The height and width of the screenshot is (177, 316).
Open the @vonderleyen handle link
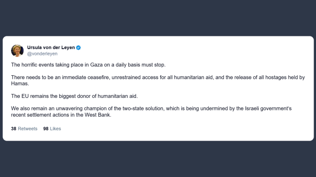click(x=42, y=54)
